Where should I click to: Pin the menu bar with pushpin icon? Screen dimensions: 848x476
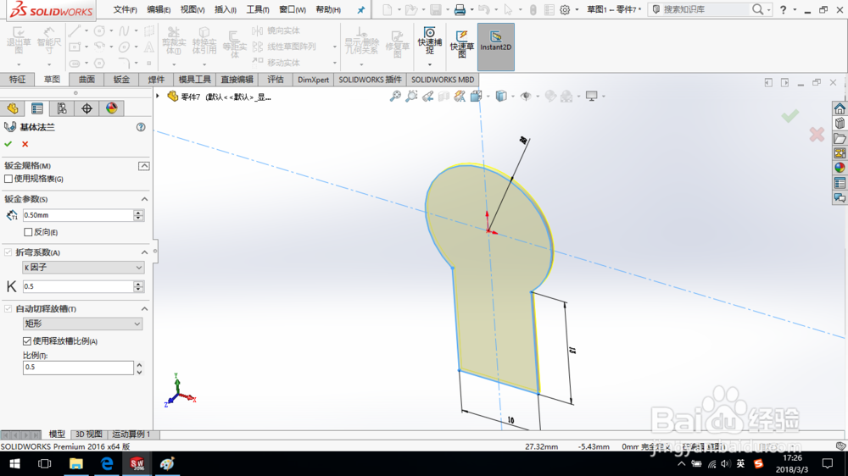[360, 9]
